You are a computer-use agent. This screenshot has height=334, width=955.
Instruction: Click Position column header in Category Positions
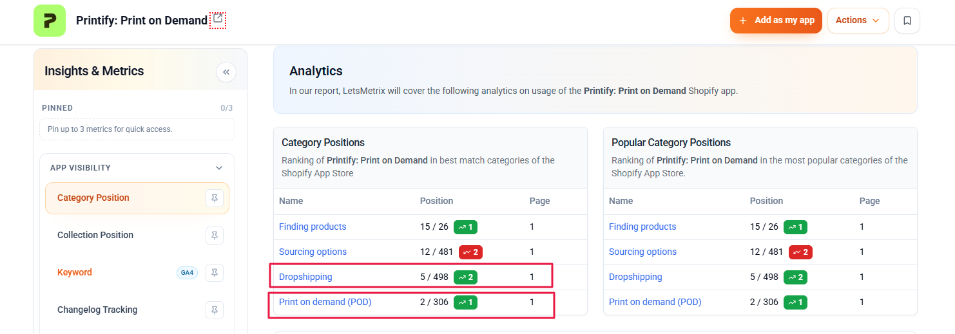[x=437, y=201]
